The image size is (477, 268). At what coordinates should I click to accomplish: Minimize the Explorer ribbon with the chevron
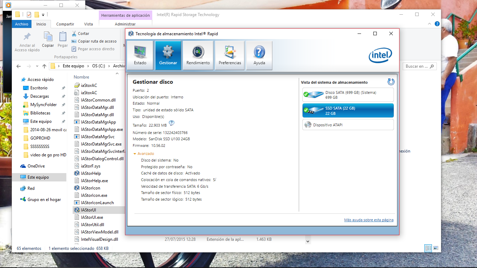pos(430,24)
